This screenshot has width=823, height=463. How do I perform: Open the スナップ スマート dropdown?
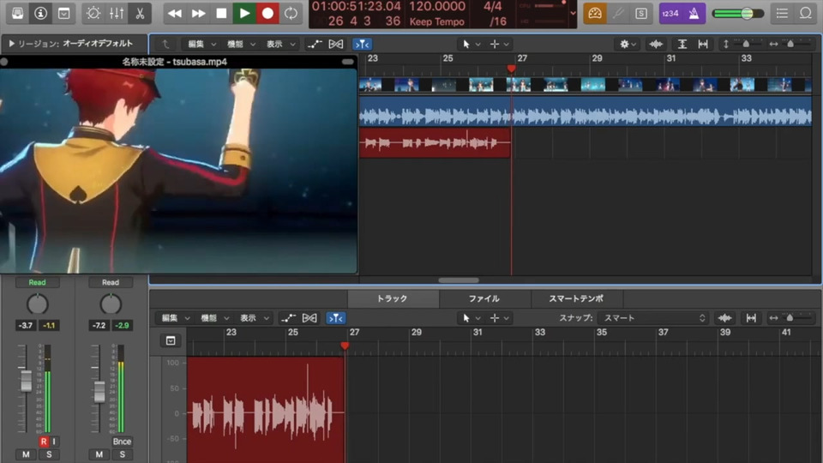[652, 318]
